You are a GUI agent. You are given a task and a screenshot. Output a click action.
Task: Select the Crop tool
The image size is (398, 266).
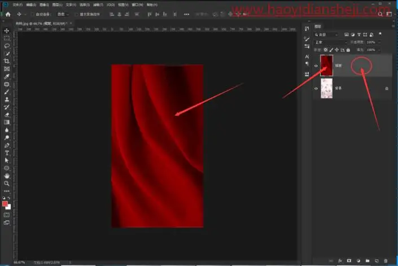coord(7,61)
